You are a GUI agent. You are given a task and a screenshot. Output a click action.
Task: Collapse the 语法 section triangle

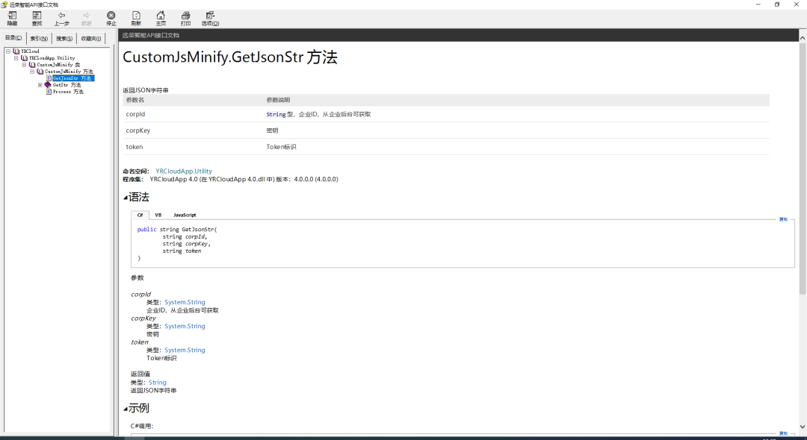[126, 198]
